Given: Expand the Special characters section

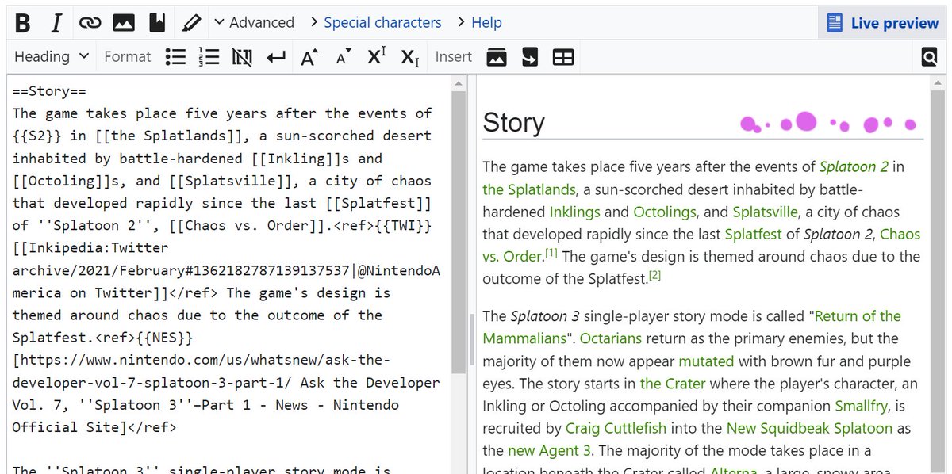Looking at the screenshot, I should coord(376,23).
